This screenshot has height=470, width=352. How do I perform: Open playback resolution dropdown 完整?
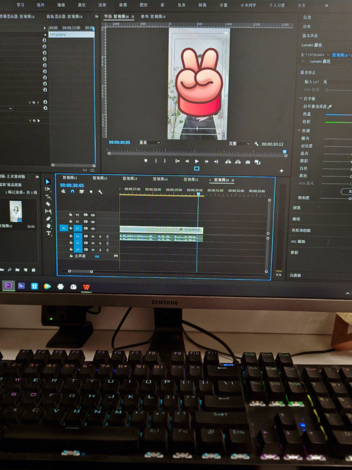click(239, 144)
